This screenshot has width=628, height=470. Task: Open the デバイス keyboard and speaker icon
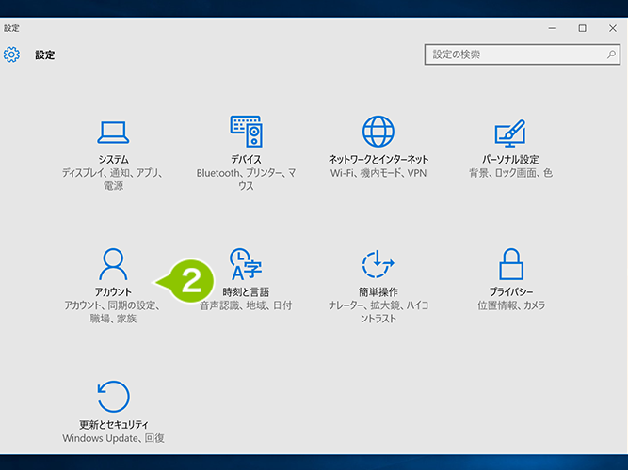[246, 132]
